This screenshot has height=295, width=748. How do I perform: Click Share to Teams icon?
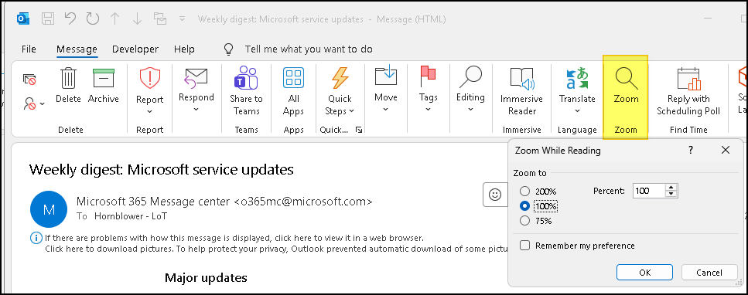pos(246,91)
